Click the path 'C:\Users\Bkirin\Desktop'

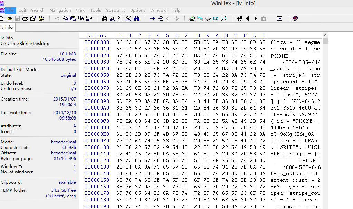coord(25,44)
